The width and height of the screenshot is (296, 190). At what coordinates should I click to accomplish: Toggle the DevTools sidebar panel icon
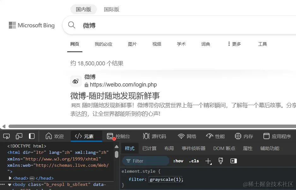(32, 136)
